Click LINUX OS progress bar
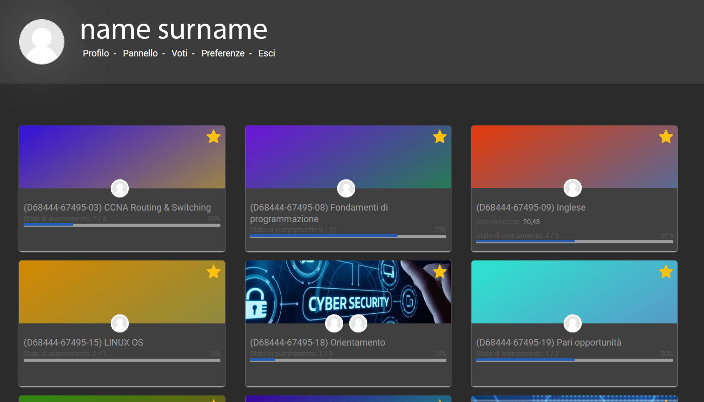This screenshot has height=402, width=704. coord(122,360)
